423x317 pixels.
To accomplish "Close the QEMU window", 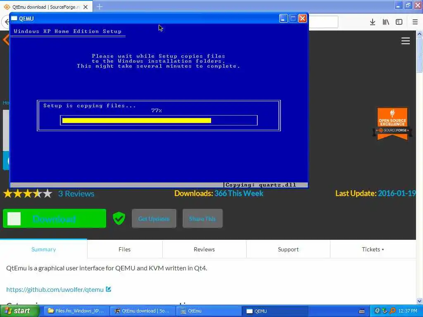I will click(x=303, y=18).
